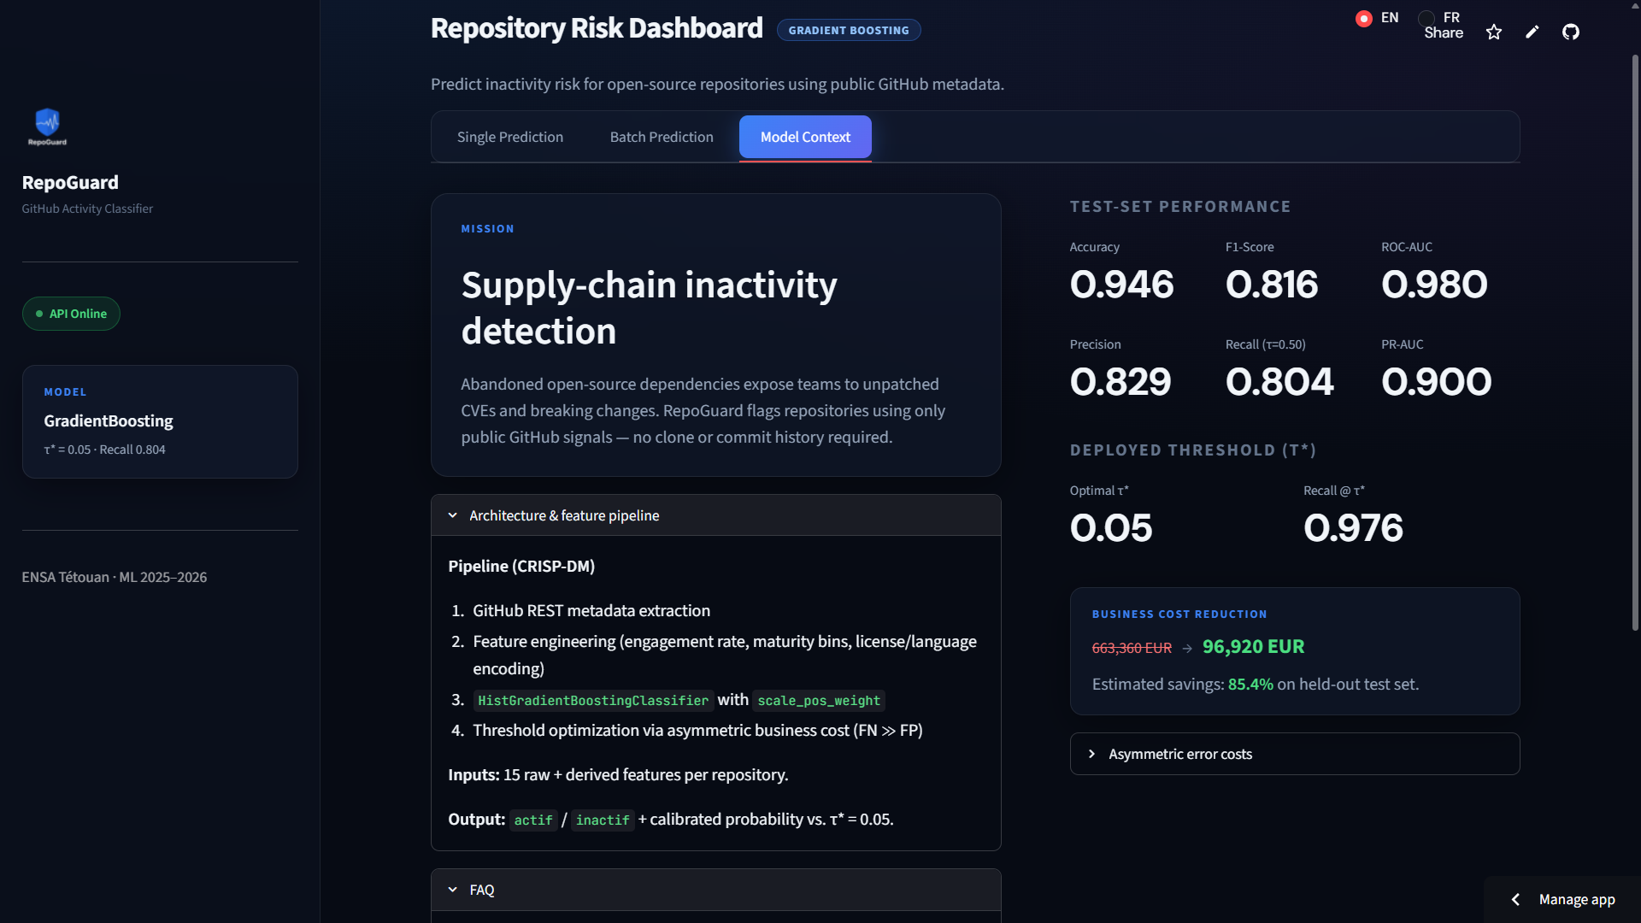Click the API Online status badge
The image size is (1641, 923).
(71, 314)
